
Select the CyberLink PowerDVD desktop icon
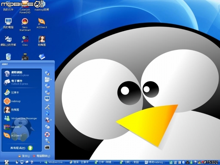(25, 7)
